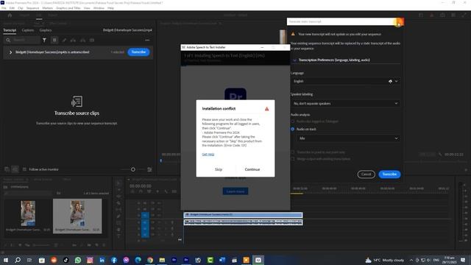Click Transcribe button in Transcript panel

pyautogui.click(x=138, y=52)
